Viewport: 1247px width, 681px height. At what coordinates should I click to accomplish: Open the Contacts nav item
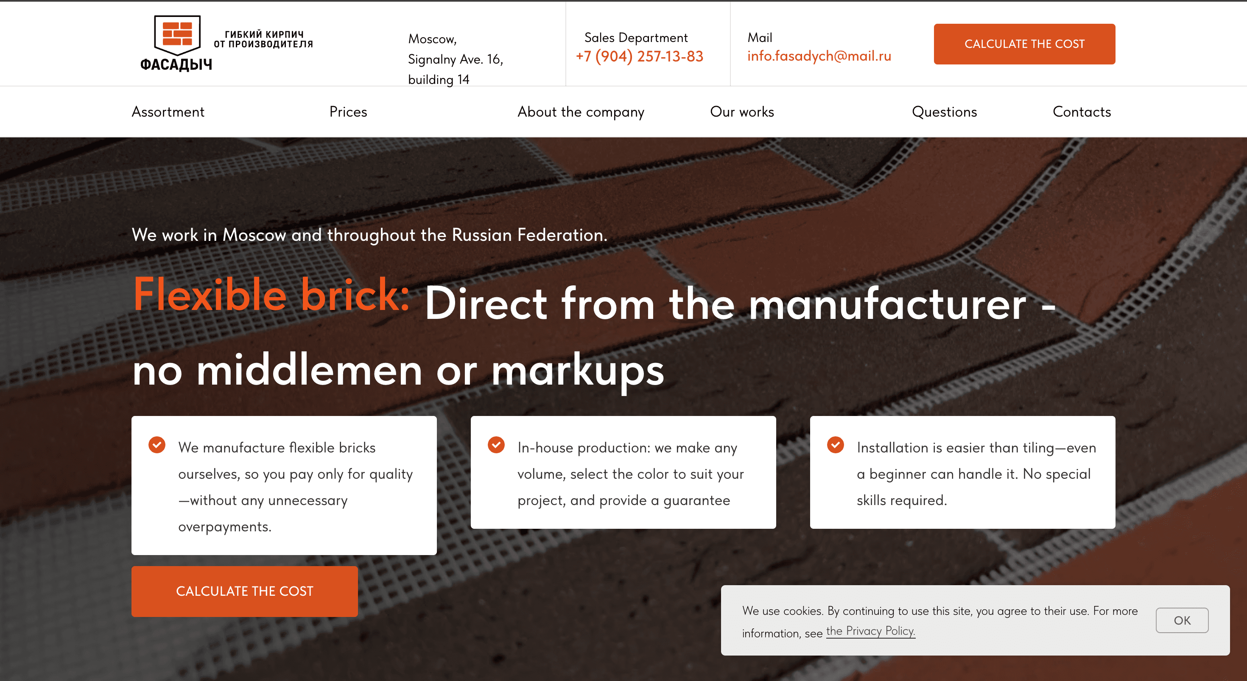click(x=1082, y=112)
